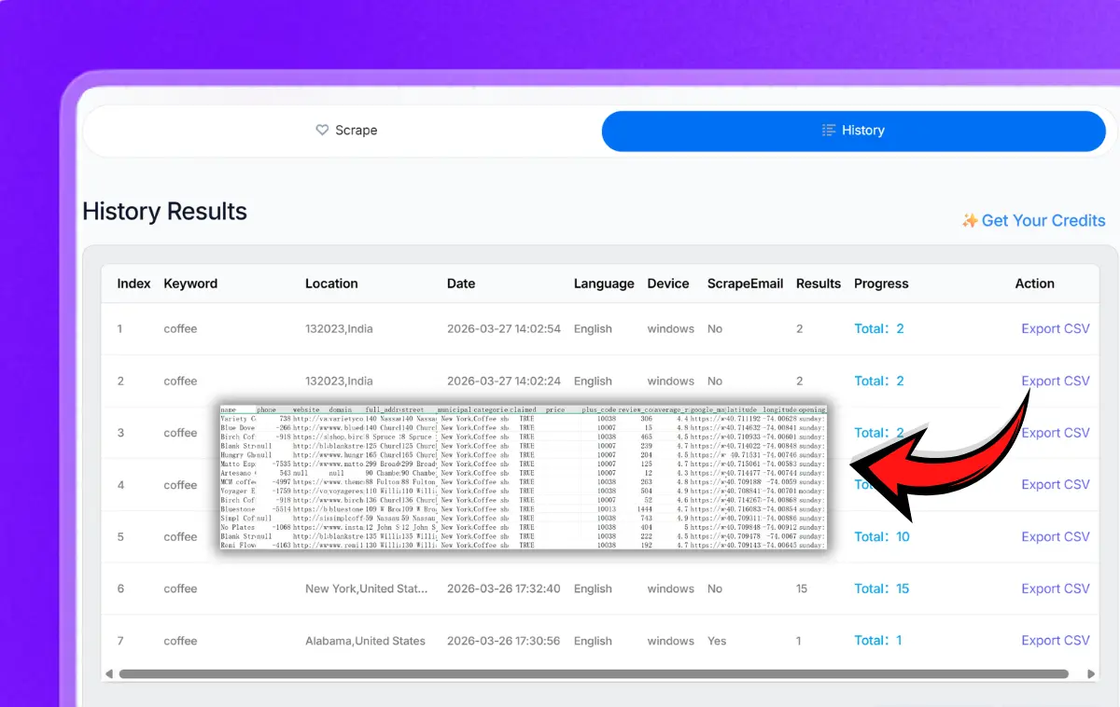Click Total: 2 on row one
Viewport: 1120px width, 707px height.
(x=878, y=328)
